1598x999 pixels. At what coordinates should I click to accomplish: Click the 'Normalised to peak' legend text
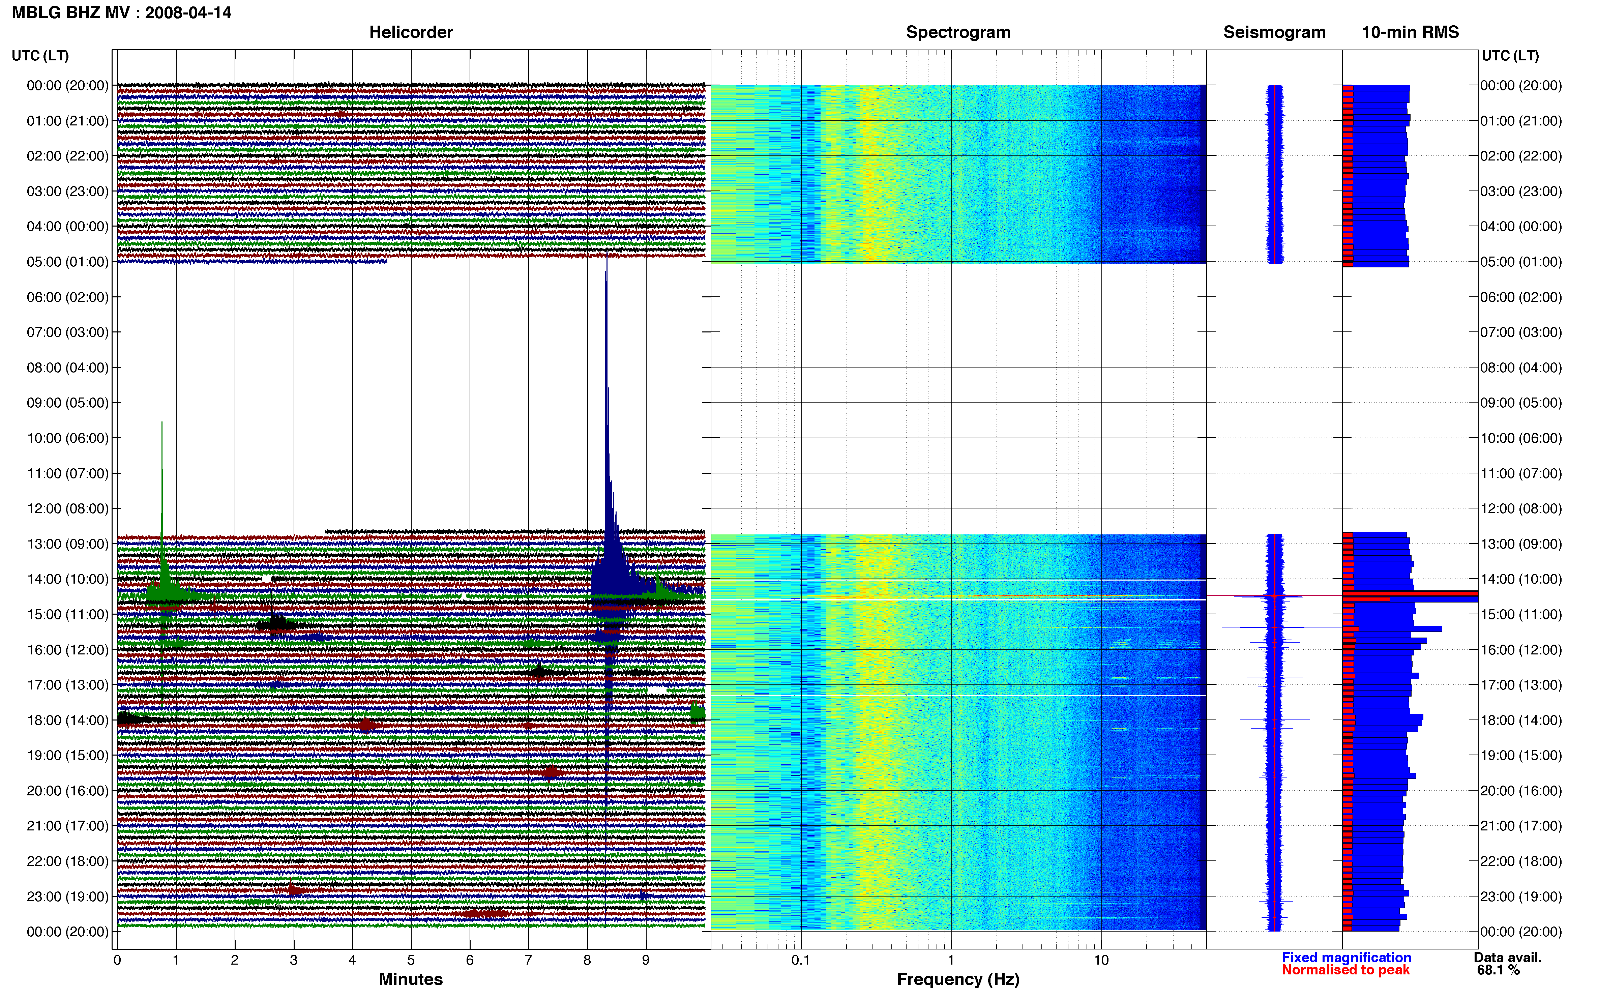click(1345, 970)
